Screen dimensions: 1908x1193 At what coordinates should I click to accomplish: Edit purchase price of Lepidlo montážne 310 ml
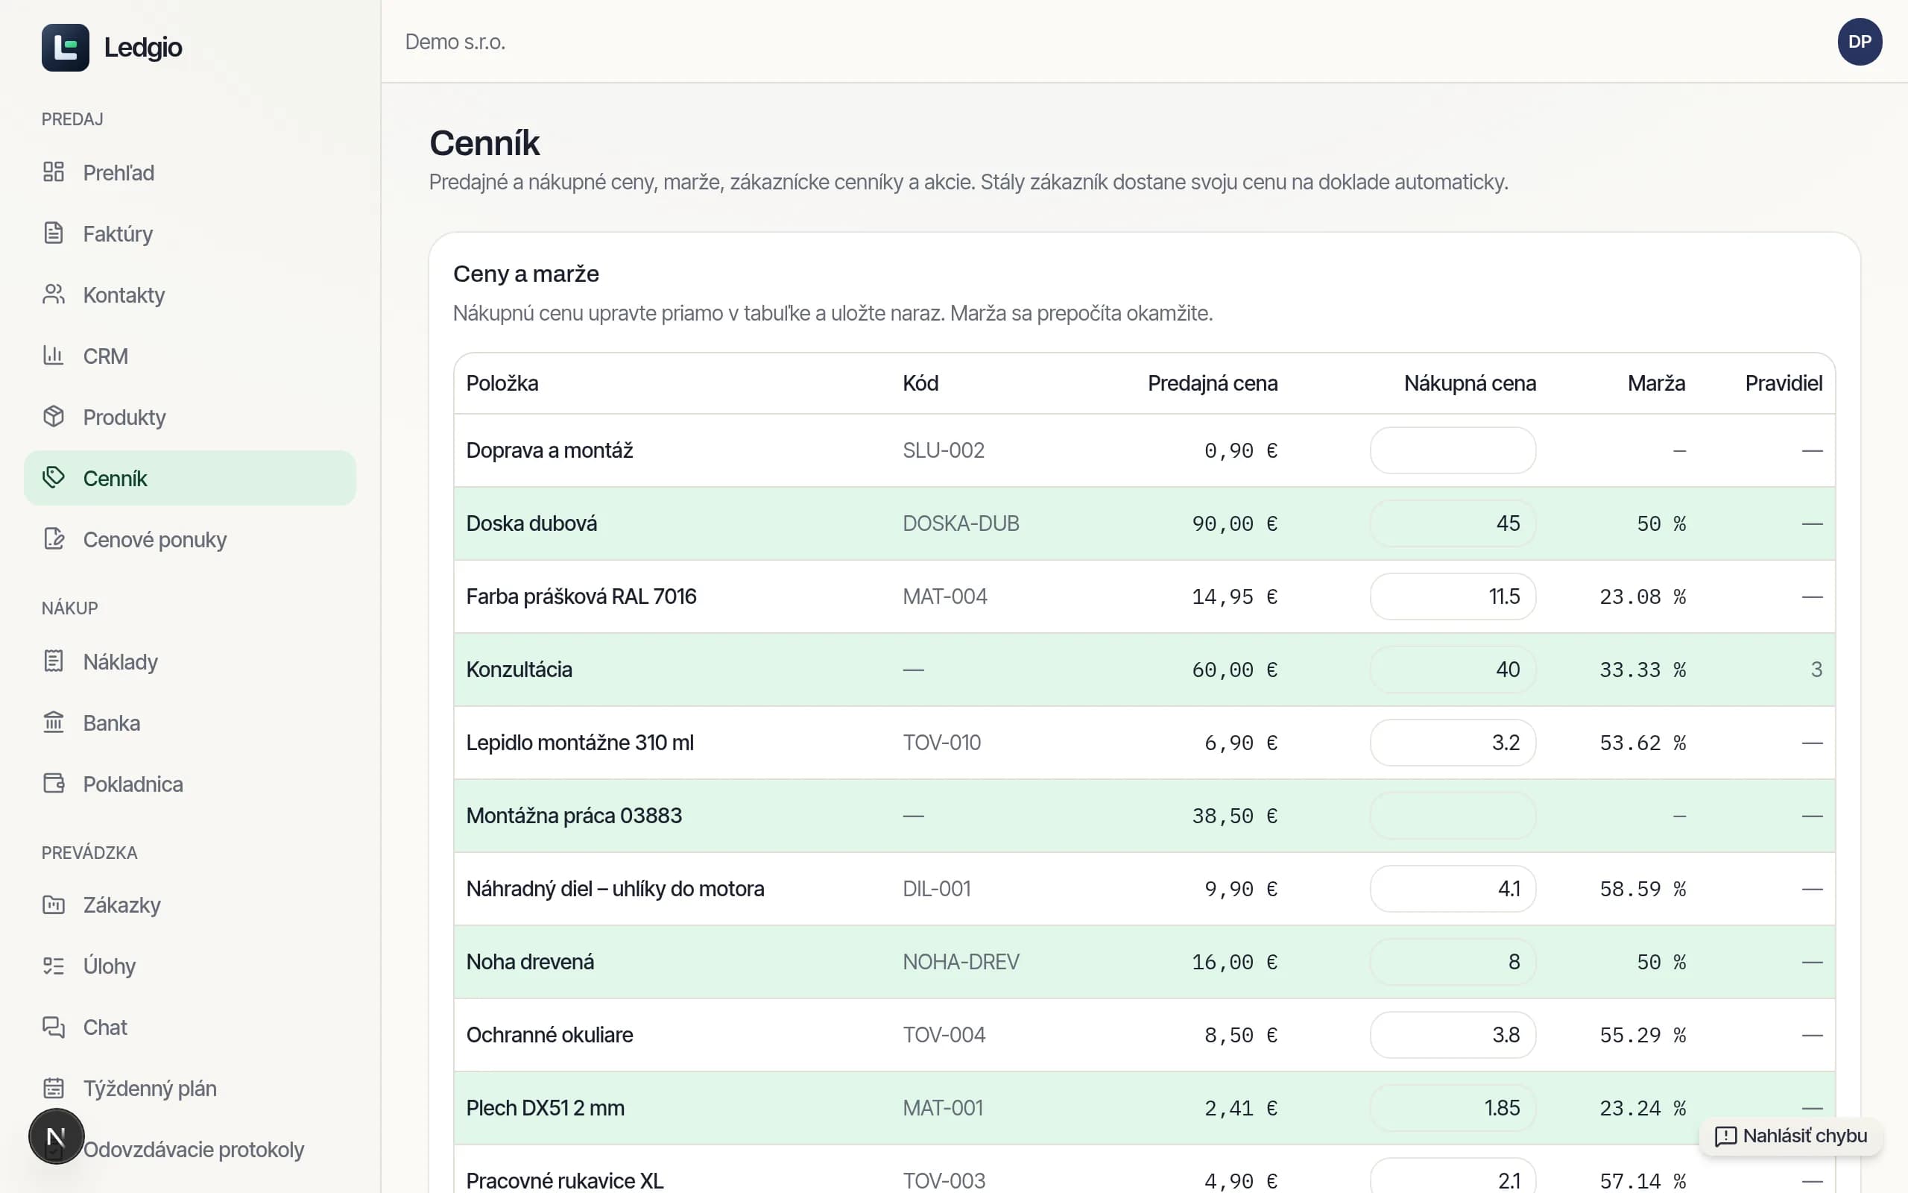tap(1453, 743)
